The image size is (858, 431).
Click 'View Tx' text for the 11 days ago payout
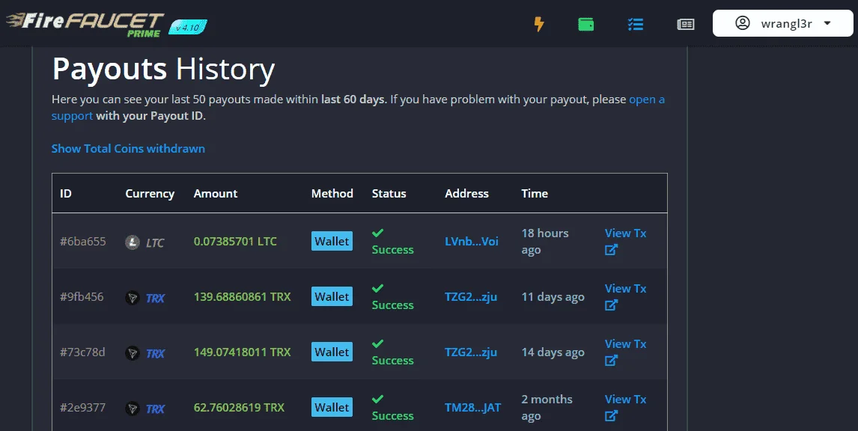[x=625, y=288]
